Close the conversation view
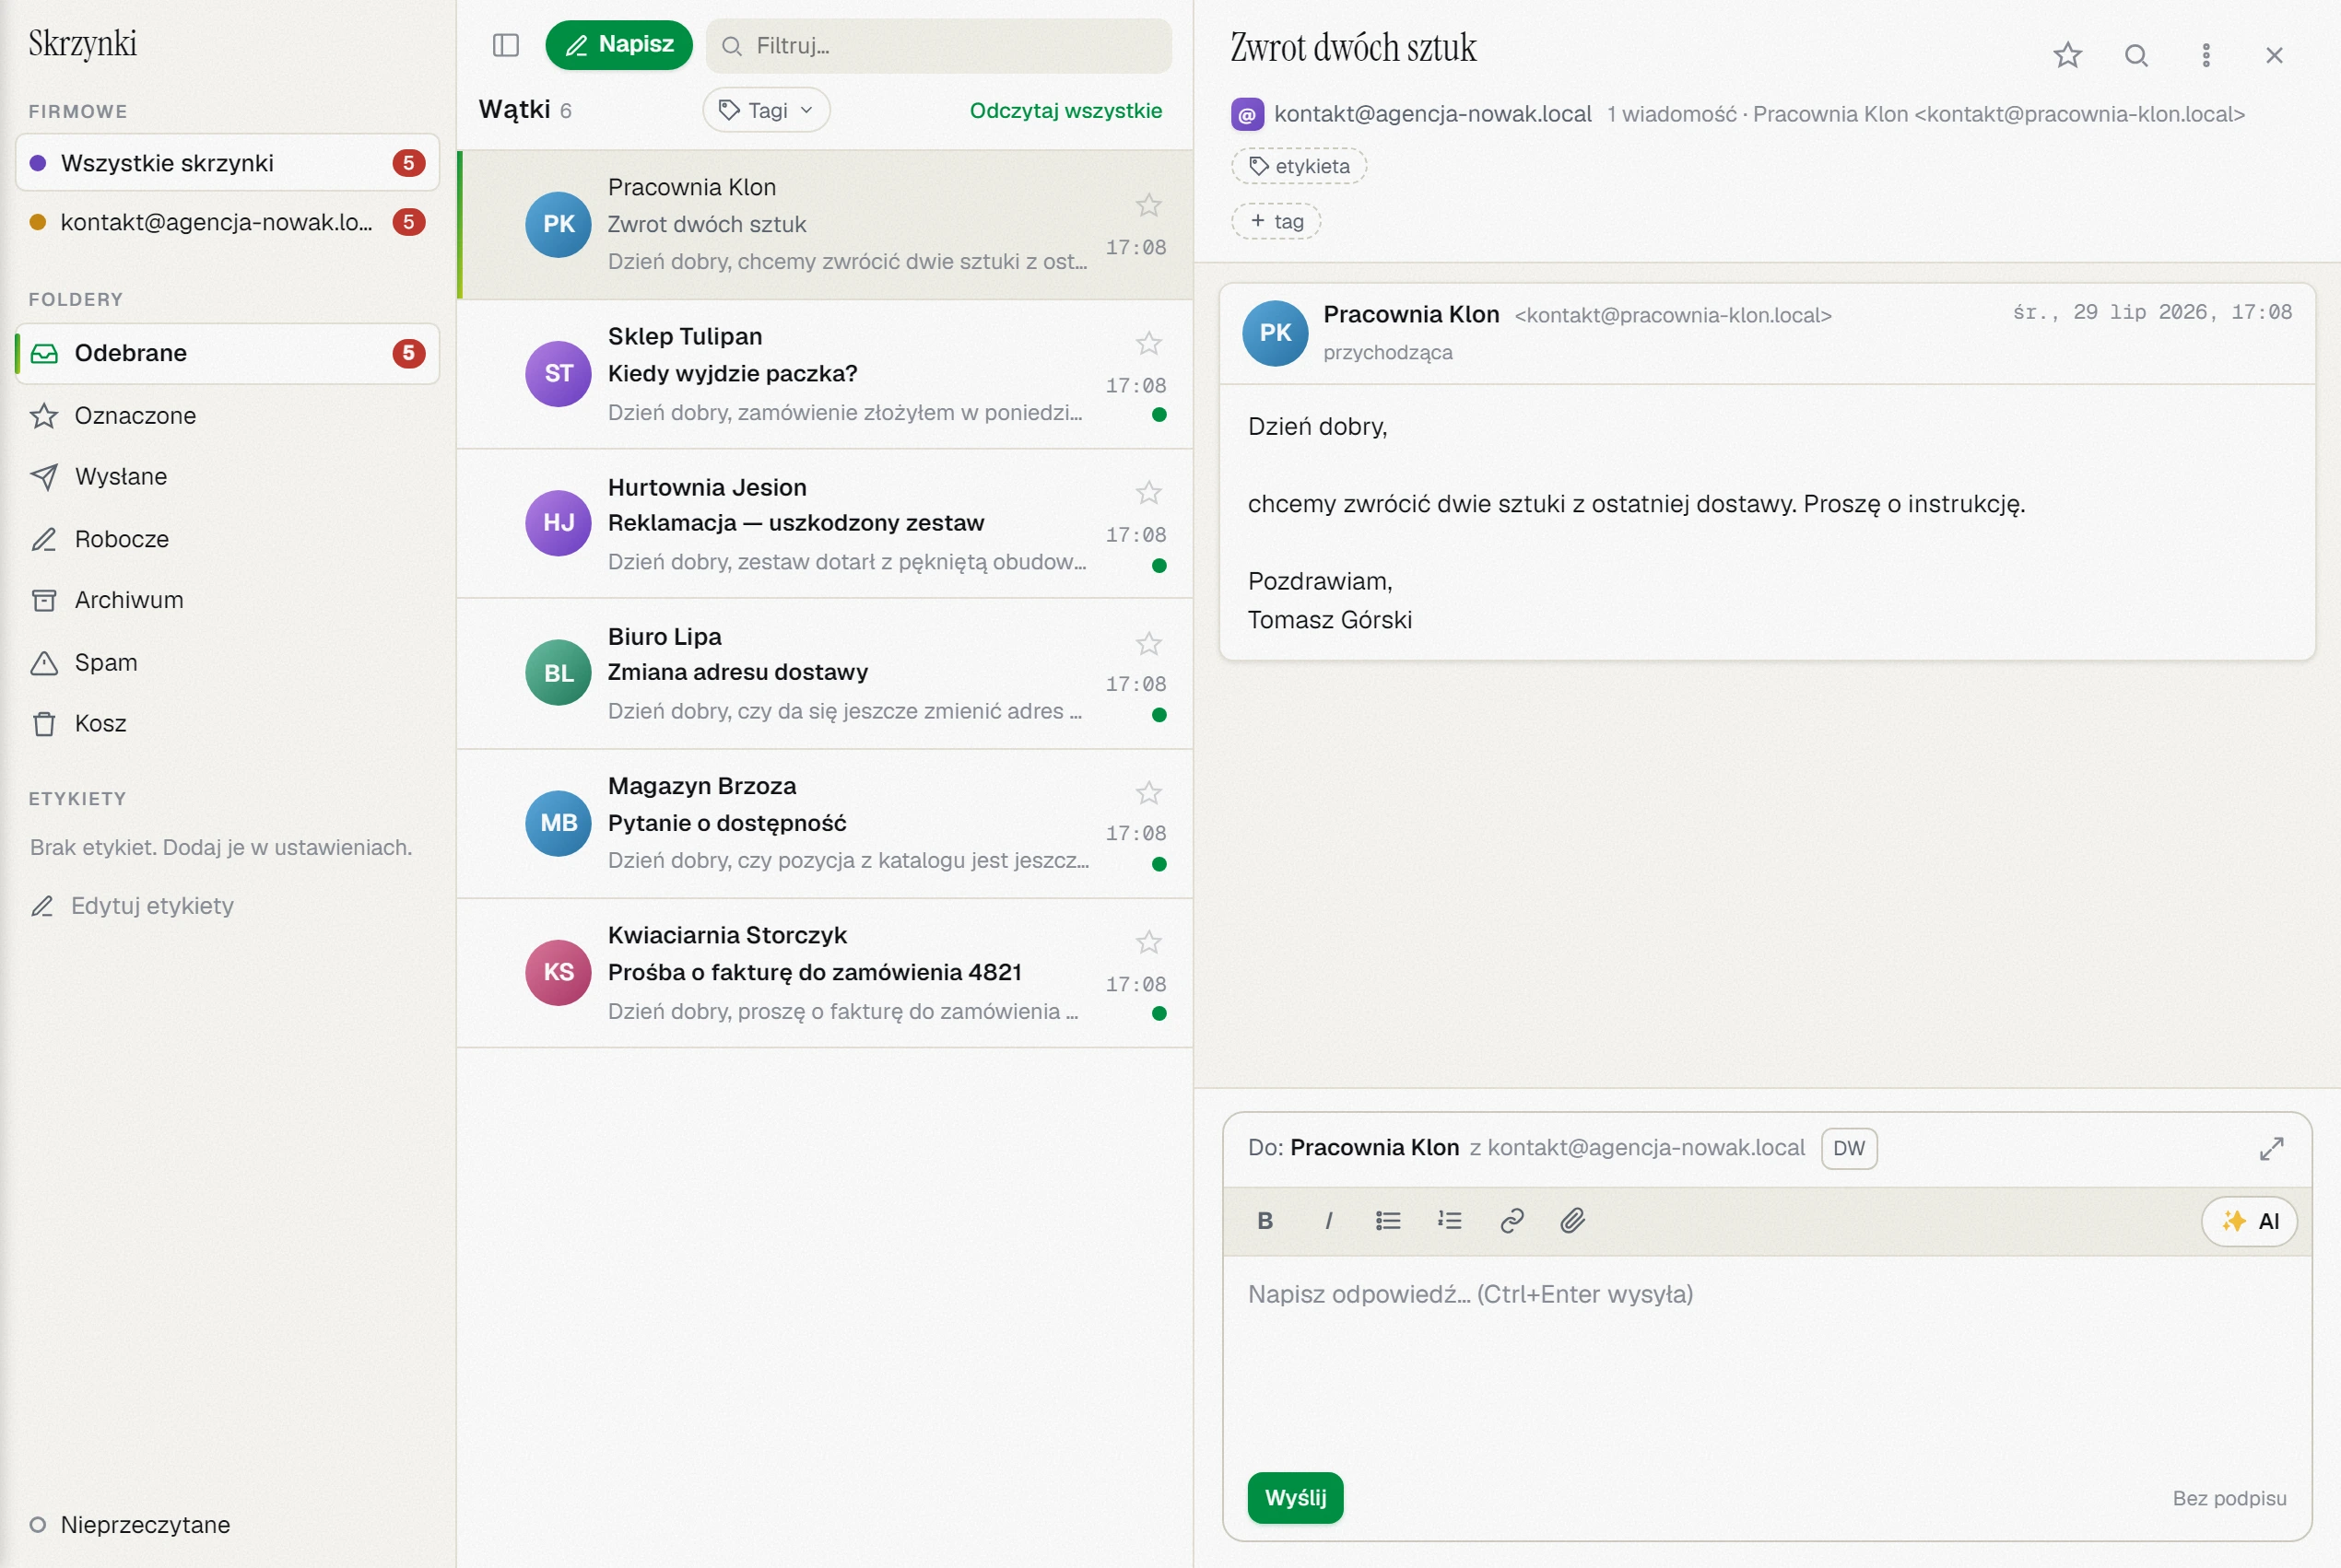 [2274, 55]
